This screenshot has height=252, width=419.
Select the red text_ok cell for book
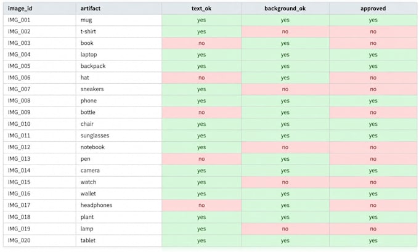coord(201,43)
